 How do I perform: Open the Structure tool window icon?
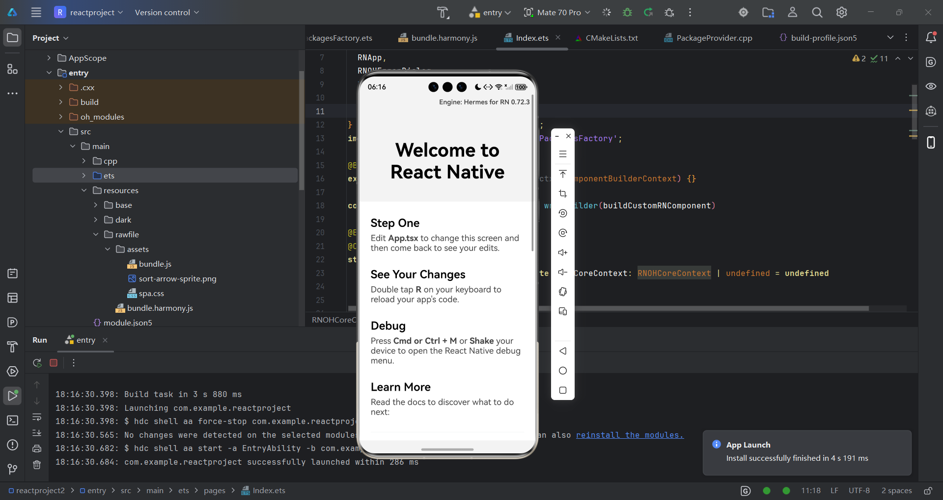point(12,69)
